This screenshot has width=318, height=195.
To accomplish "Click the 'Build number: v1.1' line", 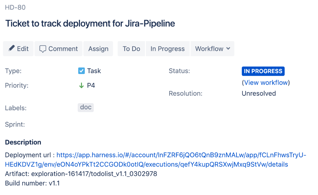I will tap(32, 183).
